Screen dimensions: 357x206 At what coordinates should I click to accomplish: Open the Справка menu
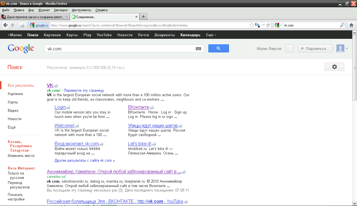tap(101, 10)
